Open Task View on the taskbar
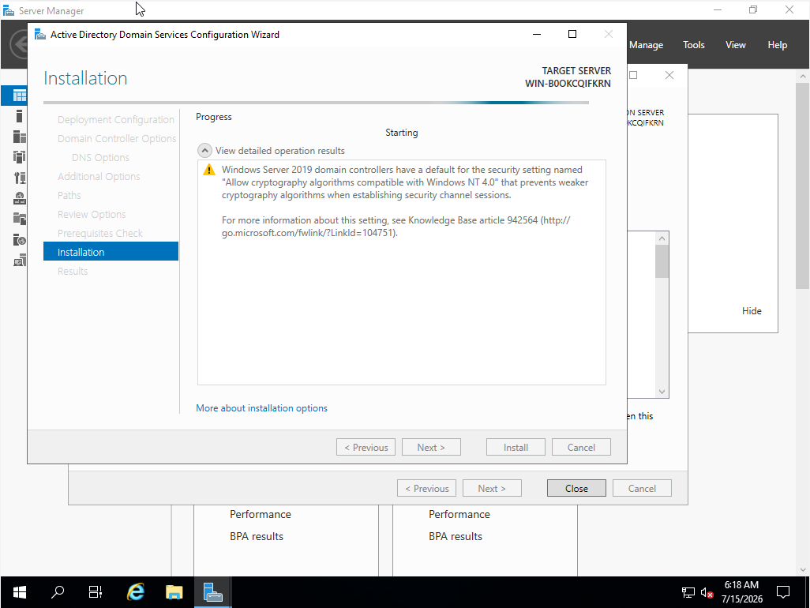The width and height of the screenshot is (810, 608). pos(96,592)
